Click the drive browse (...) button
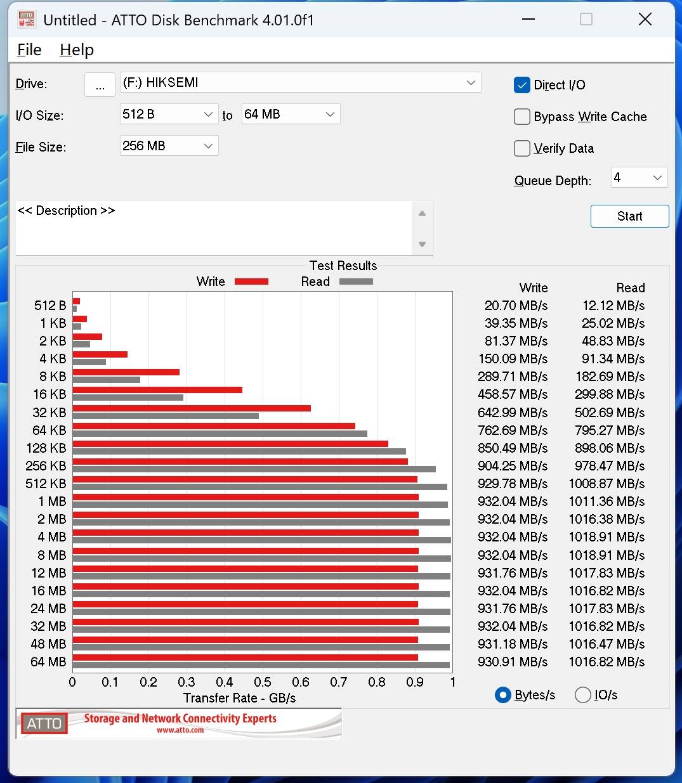The height and width of the screenshot is (783, 682). pyautogui.click(x=100, y=84)
